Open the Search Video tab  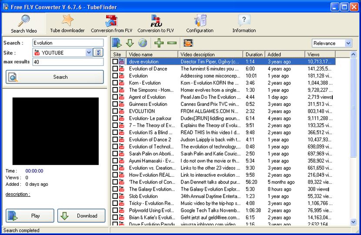coord(24,24)
